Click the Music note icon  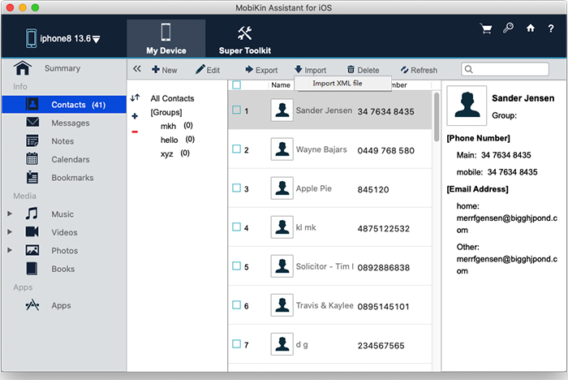(32, 214)
